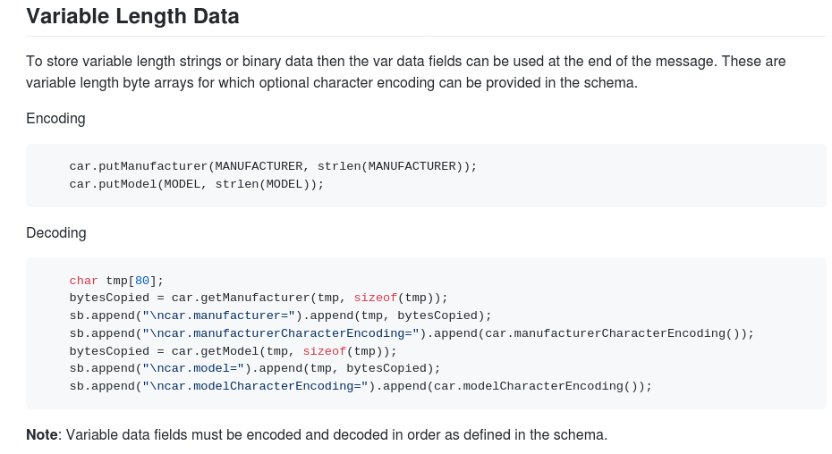Click the car.putModel code line
832x454 pixels.
196,184
